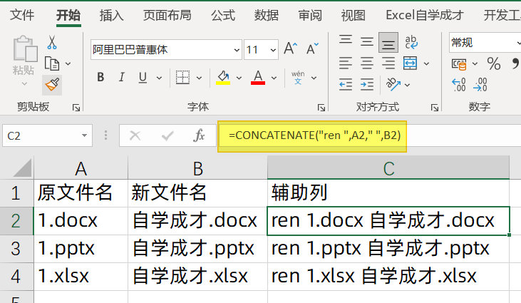This screenshot has width=521, height=303.
Task: Click the Cut scissors icon
Action: 52,43
